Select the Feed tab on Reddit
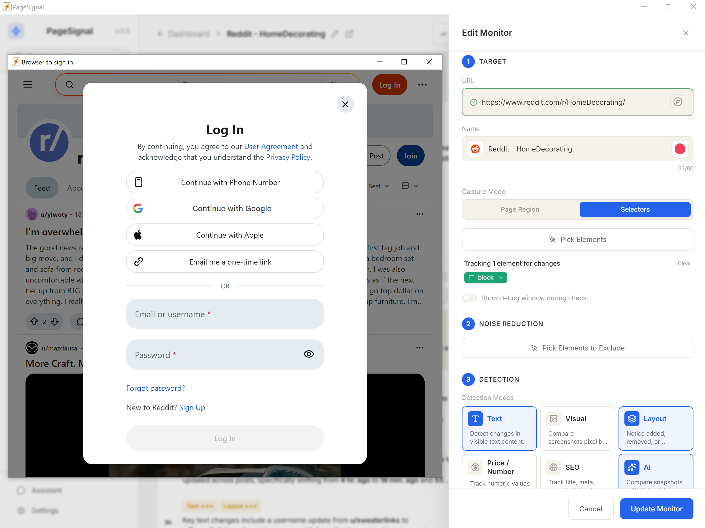Viewport: 705px width, 528px height. point(42,188)
